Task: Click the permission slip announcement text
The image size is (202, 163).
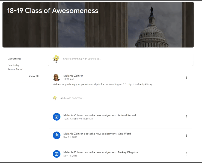Action: pyautogui.click(x=102, y=84)
